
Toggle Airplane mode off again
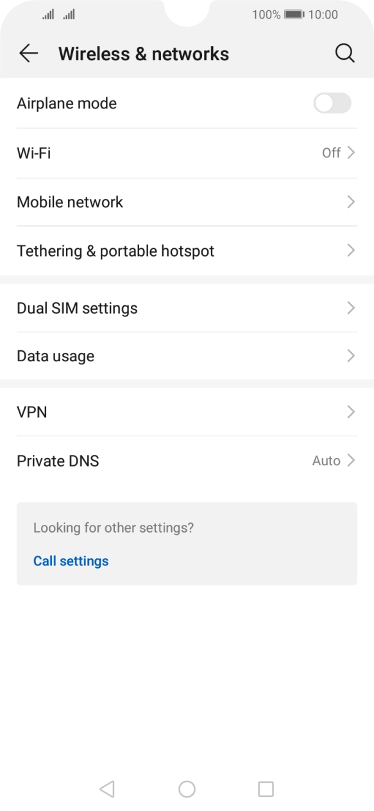(x=332, y=103)
